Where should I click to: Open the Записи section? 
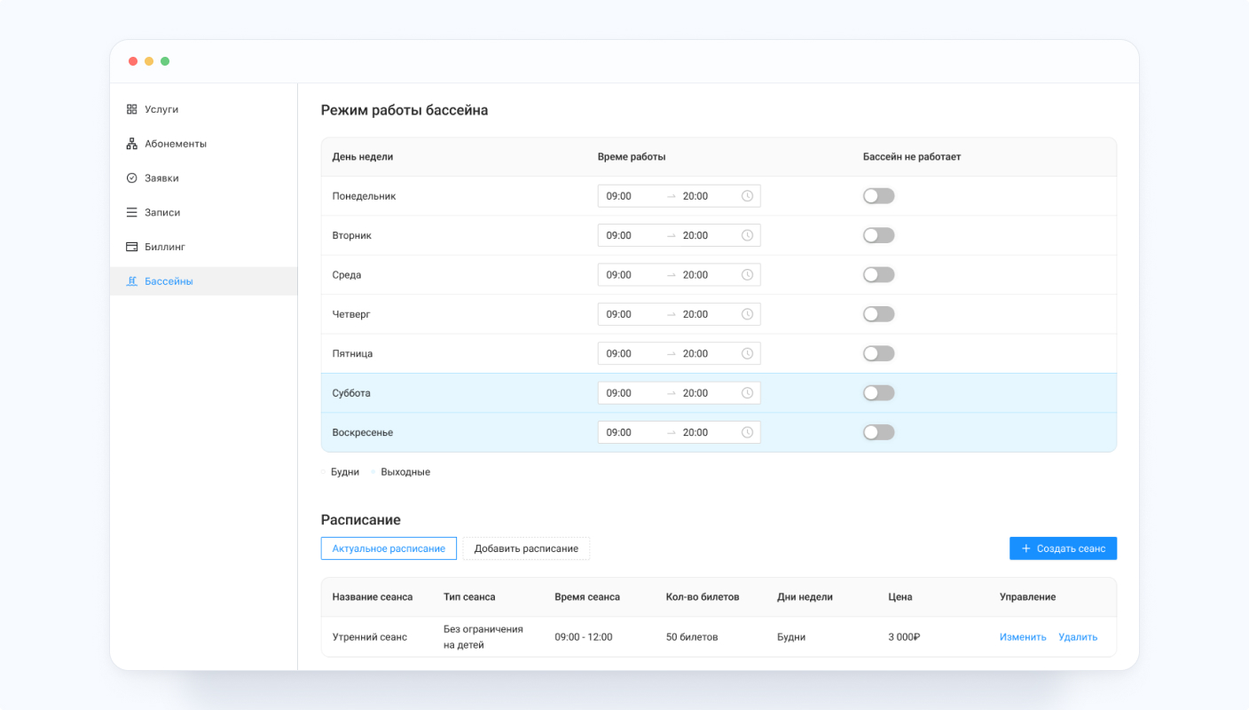(x=203, y=213)
